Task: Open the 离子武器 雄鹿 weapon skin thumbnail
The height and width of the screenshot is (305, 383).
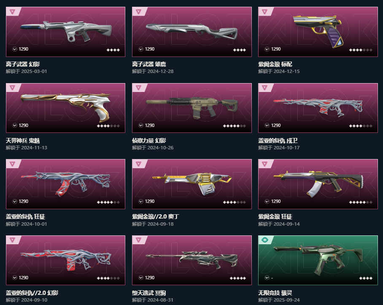Action: point(192,32)
